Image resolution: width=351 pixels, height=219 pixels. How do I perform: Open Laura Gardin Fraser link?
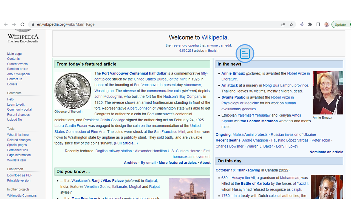click(71, 126)
